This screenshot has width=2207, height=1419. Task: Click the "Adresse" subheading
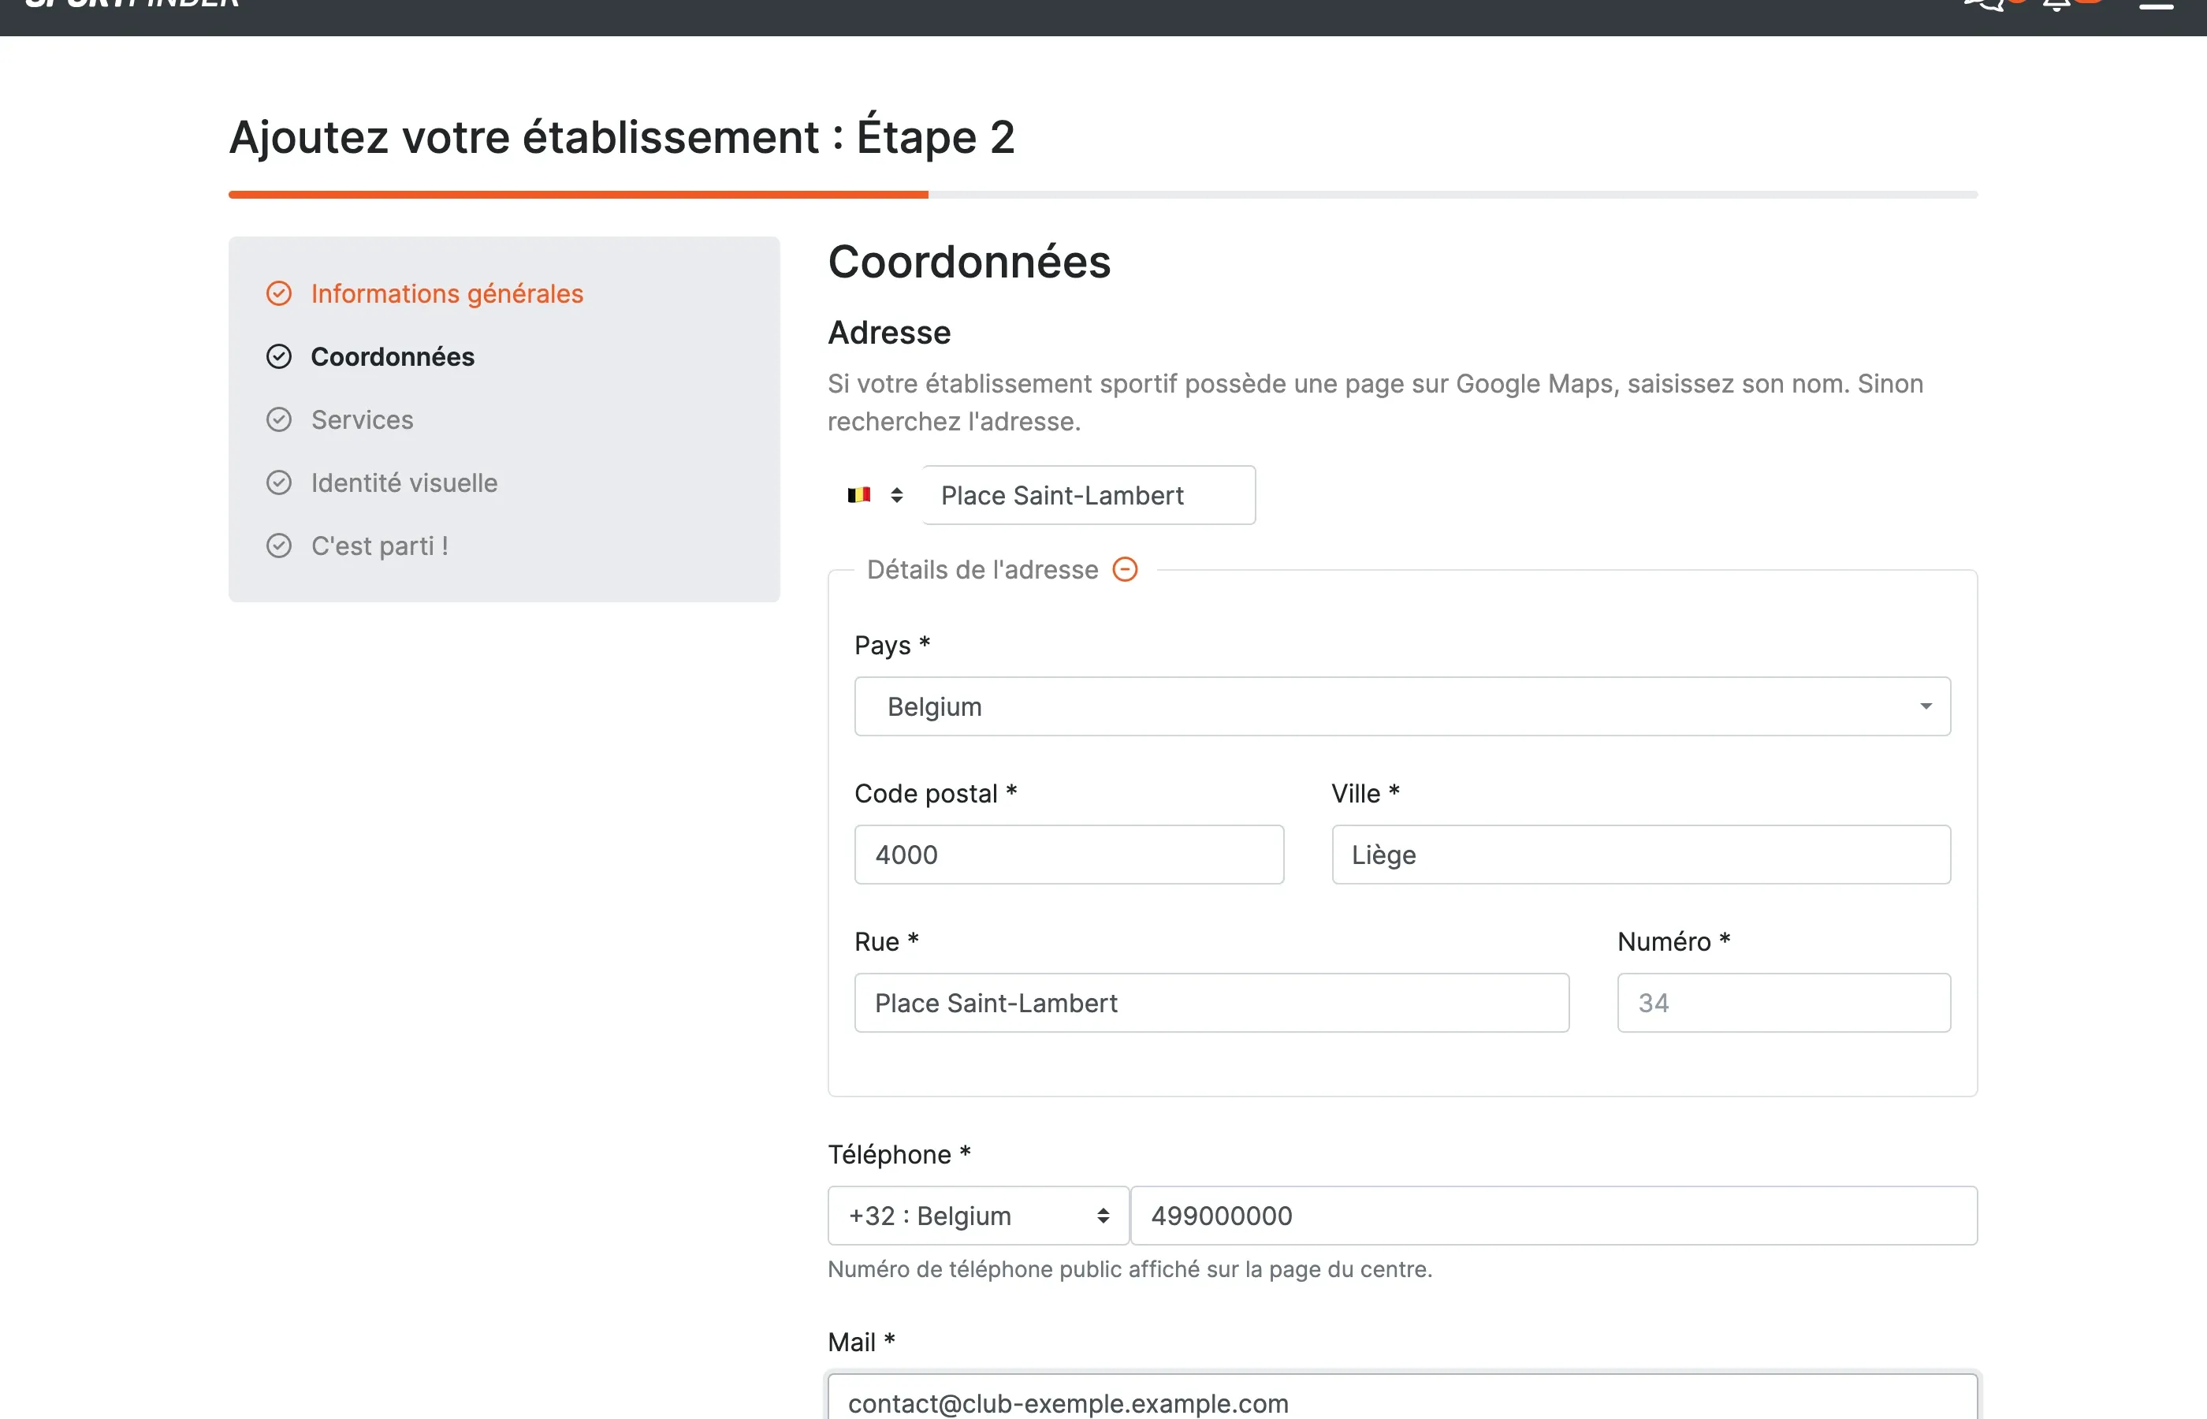coord(889,333)
